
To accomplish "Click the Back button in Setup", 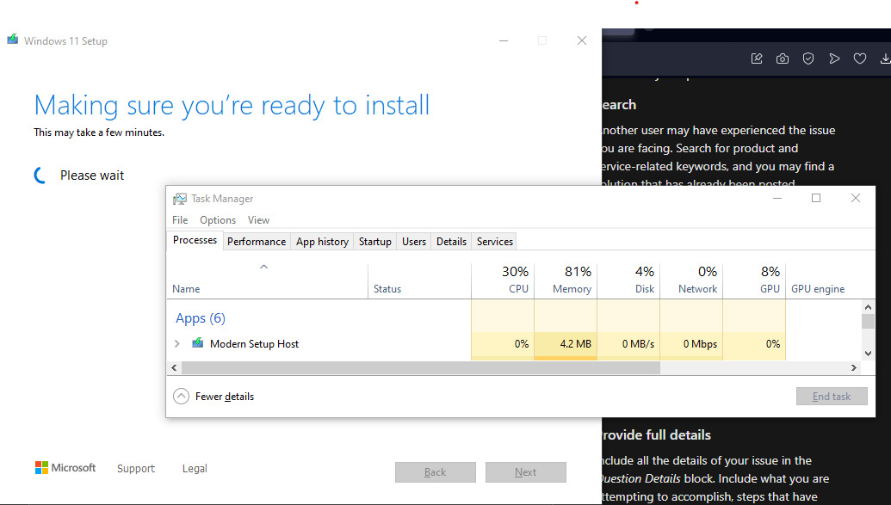I will tap(436, 472).
